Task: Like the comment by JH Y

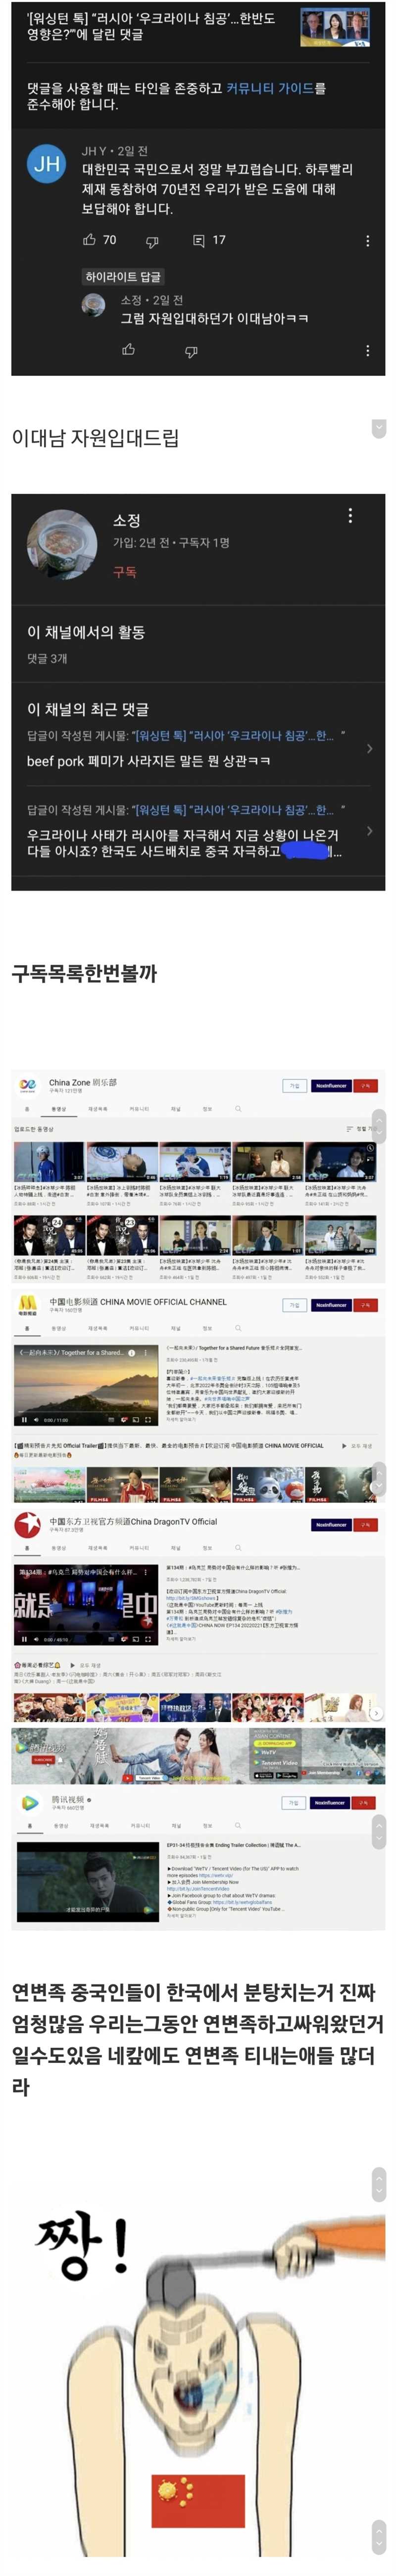Action: coord(90,240)
